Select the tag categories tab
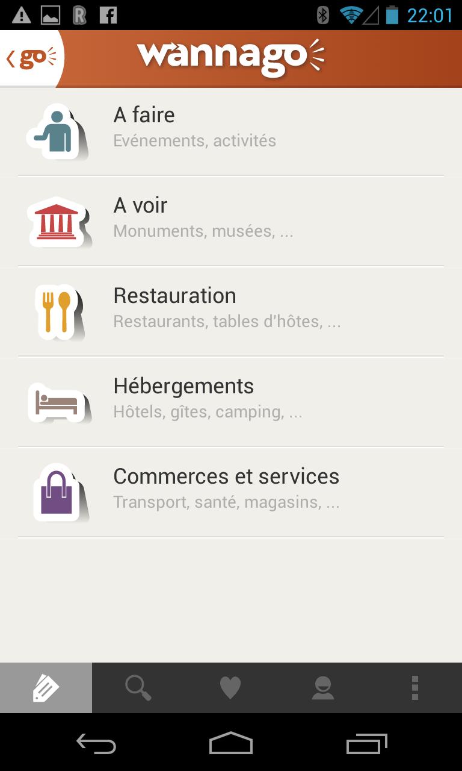Viewport: 462px width, 771px height. point(46,688)
